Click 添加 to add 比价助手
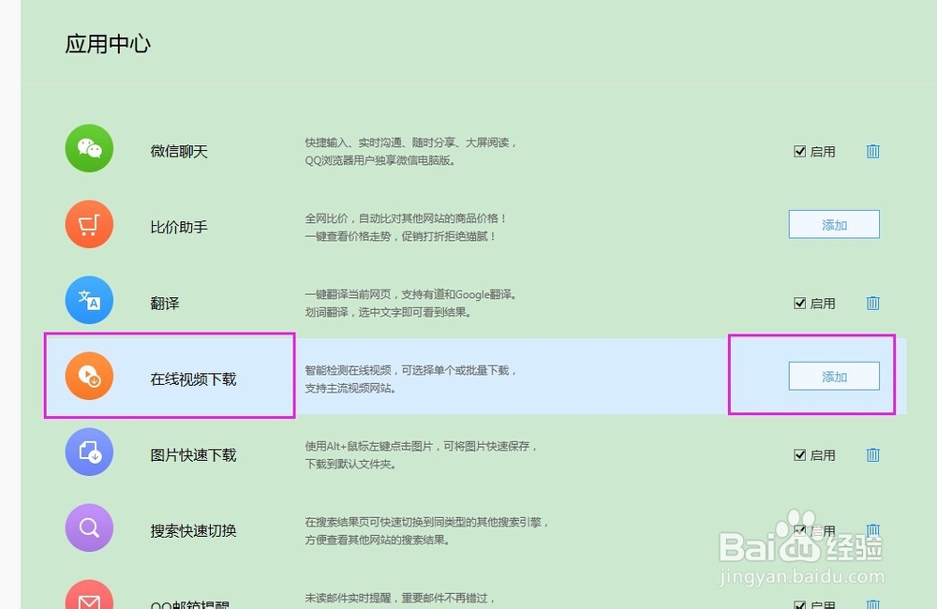Screen dimensions: 937x609 point(834,225)
